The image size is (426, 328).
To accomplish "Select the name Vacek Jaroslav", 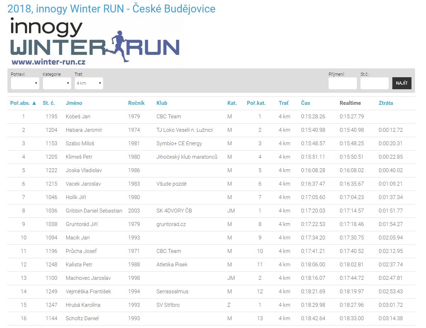I will coord(83,184).
